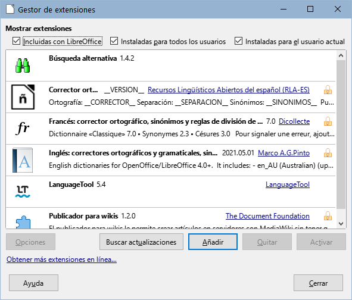Close the dialog with Cerrar button
The height and width of the screenshot is (300, 352).
[x=318, y=283]
